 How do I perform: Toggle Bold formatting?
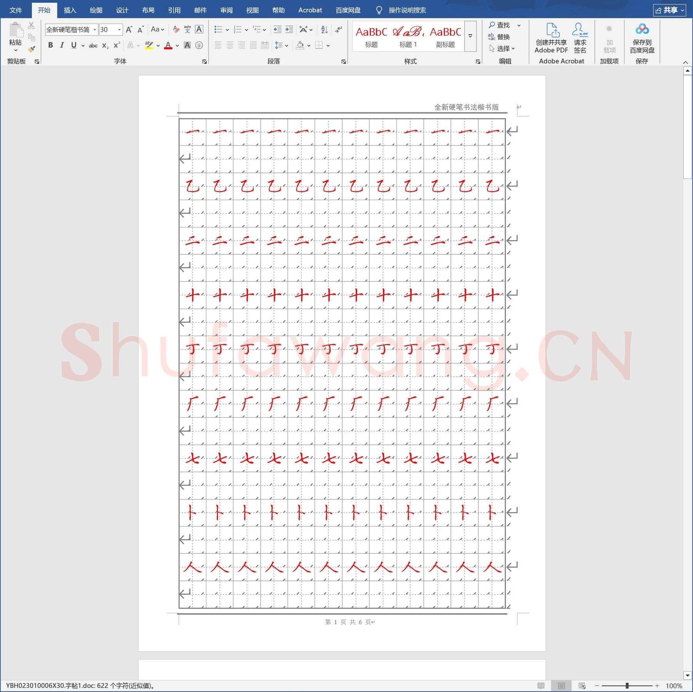(x=50, y=45)
